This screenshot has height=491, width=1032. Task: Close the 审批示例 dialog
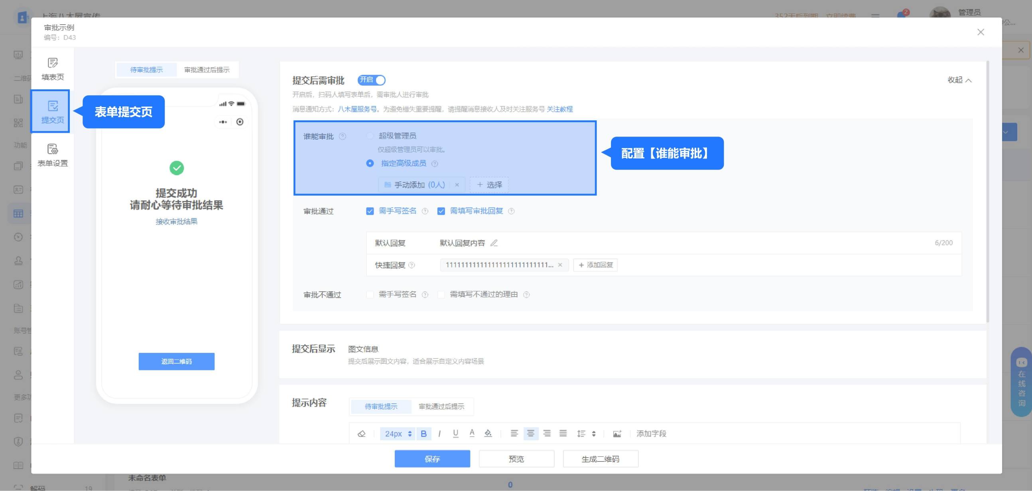click(981, 32)
